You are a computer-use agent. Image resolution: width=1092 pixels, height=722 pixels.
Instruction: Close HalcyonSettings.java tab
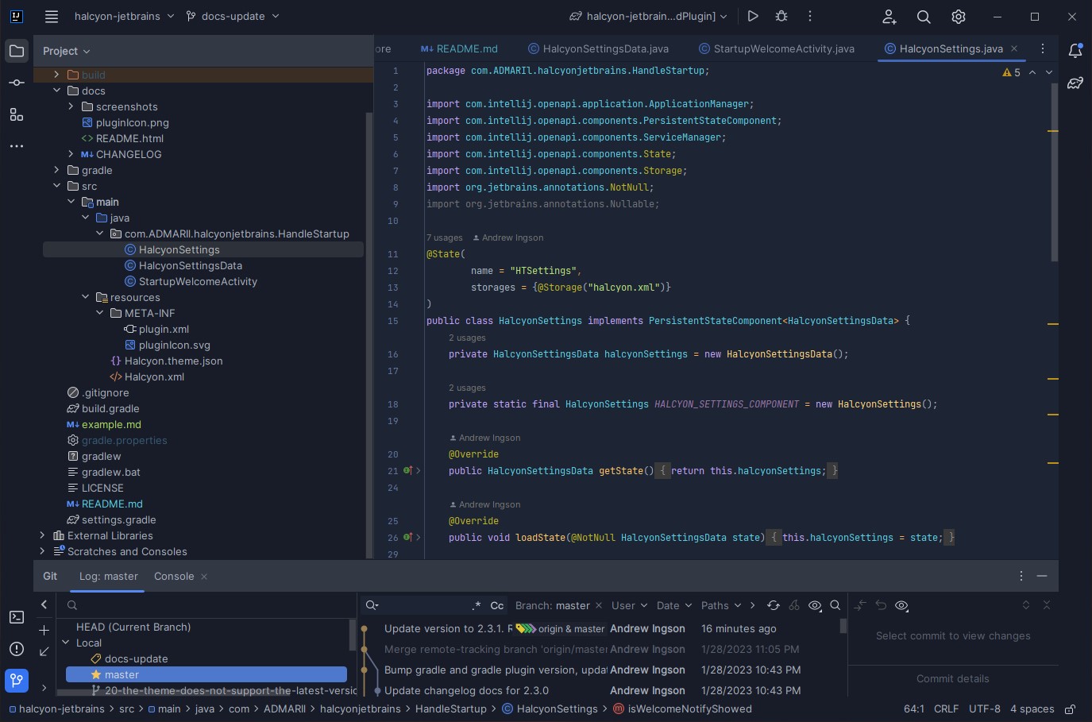[x=1014, y=48]
